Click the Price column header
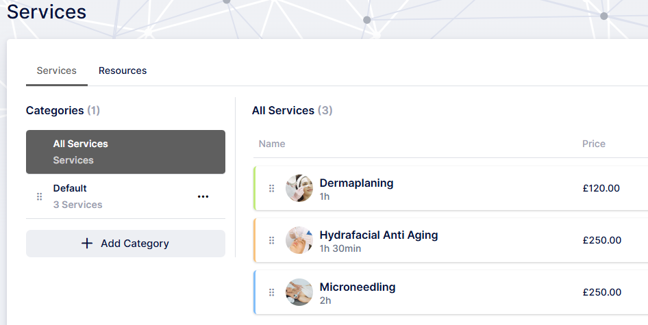 click(x=594, y=144)
